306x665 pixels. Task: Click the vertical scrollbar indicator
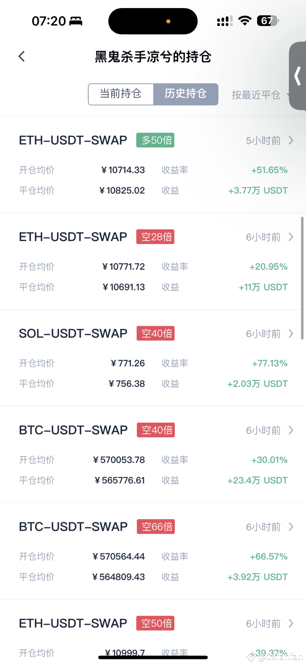pos(302,278)
